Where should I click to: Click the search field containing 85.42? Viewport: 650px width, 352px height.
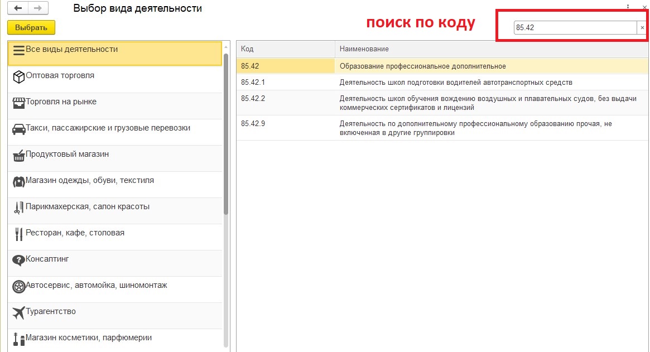point(575,27)
